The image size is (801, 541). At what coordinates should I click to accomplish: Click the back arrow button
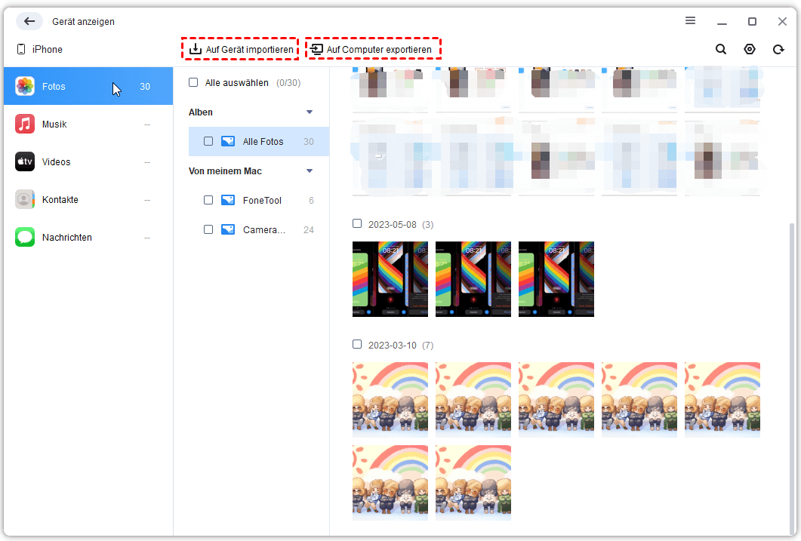click(x=29, y=21)
